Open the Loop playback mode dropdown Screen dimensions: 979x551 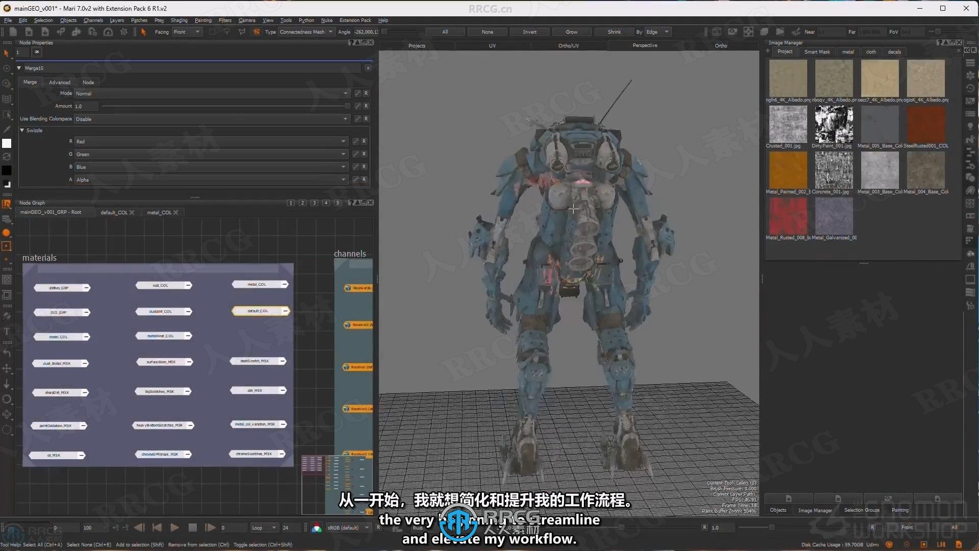click(x=264, y=528)
